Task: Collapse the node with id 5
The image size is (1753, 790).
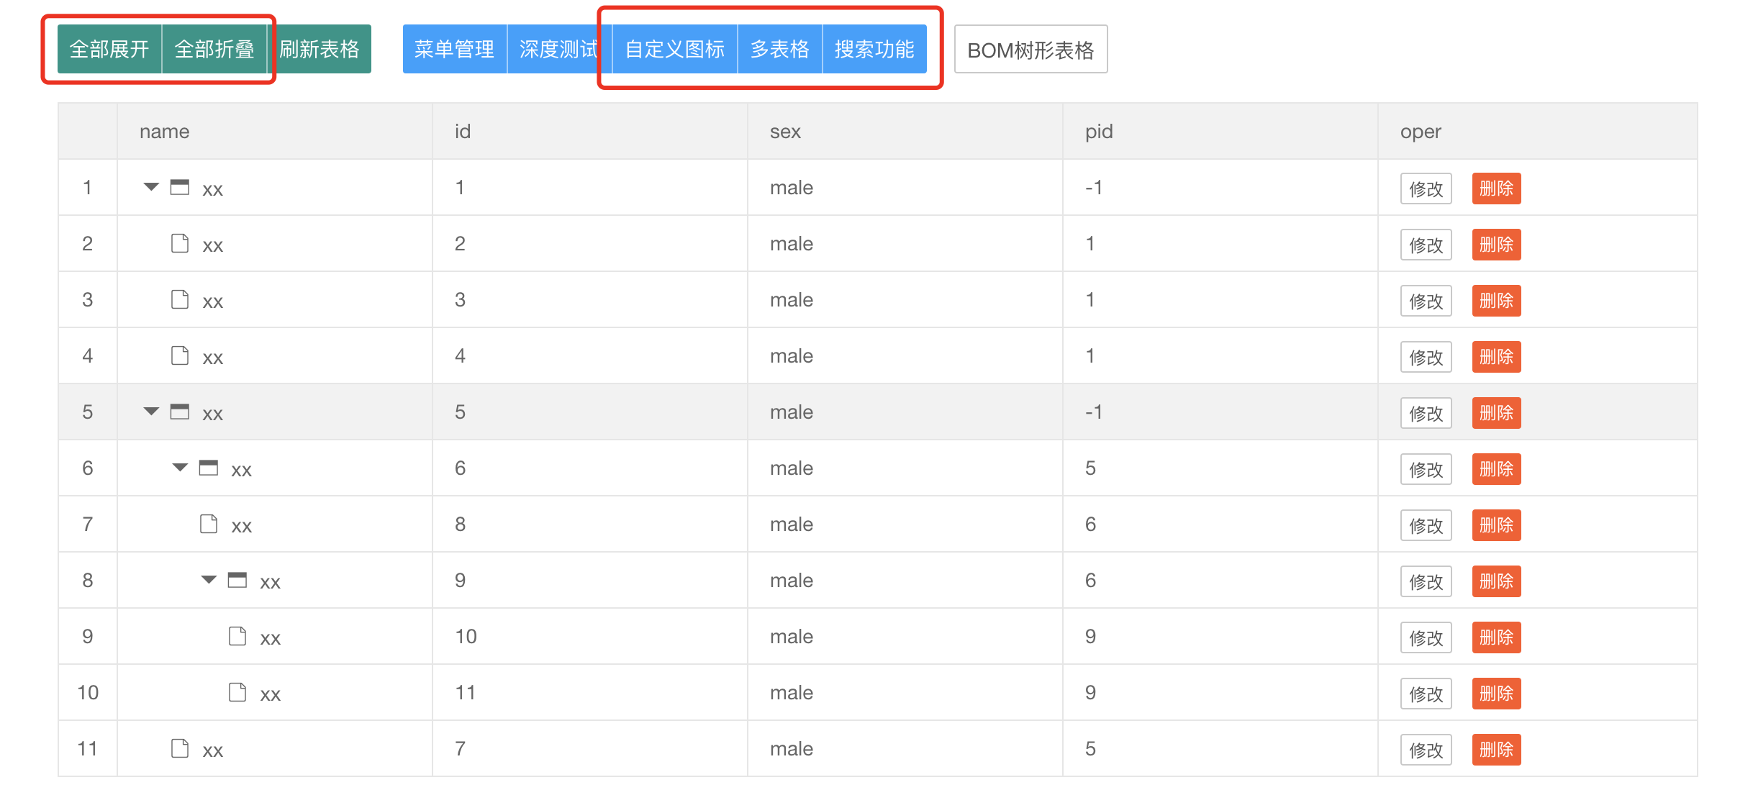Action: [x=150, y=412]
